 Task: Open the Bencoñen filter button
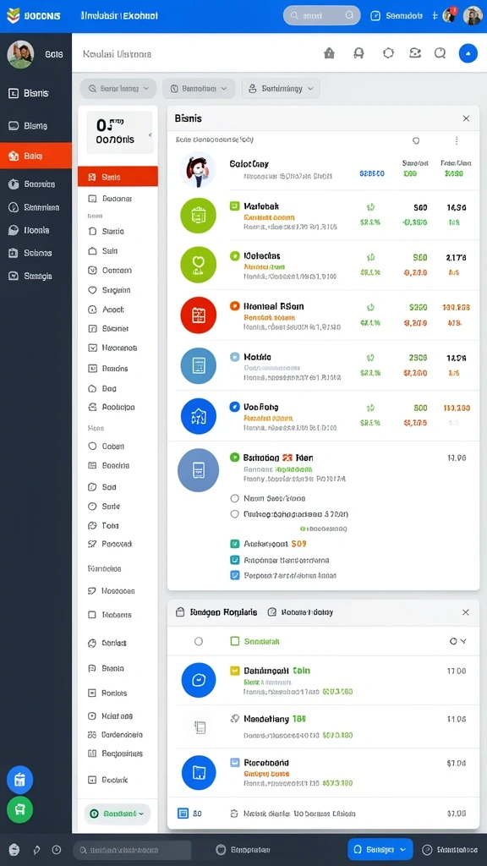[x=199, y=88]
